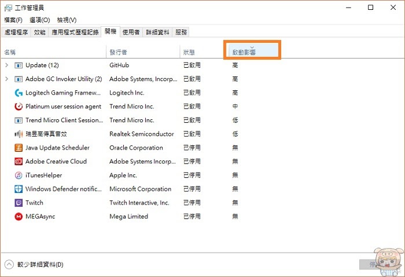Sort by the 發行者 column header
Image resolution: width=405 pixels, height=277 pixels.
pos(143,52)
